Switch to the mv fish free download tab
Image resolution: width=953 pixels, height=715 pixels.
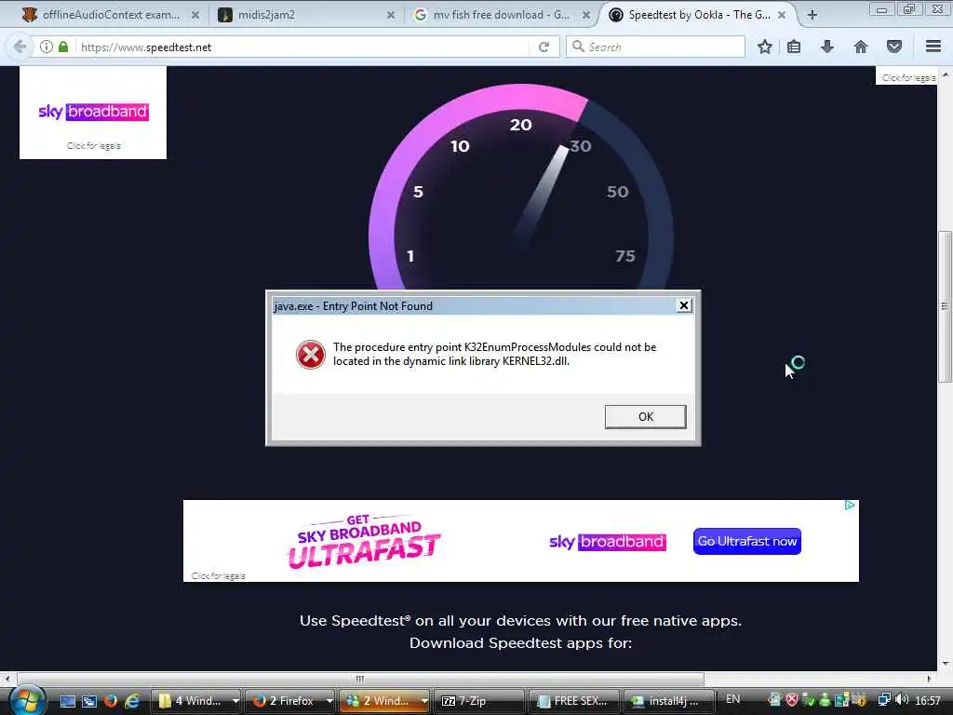(502, 15)
